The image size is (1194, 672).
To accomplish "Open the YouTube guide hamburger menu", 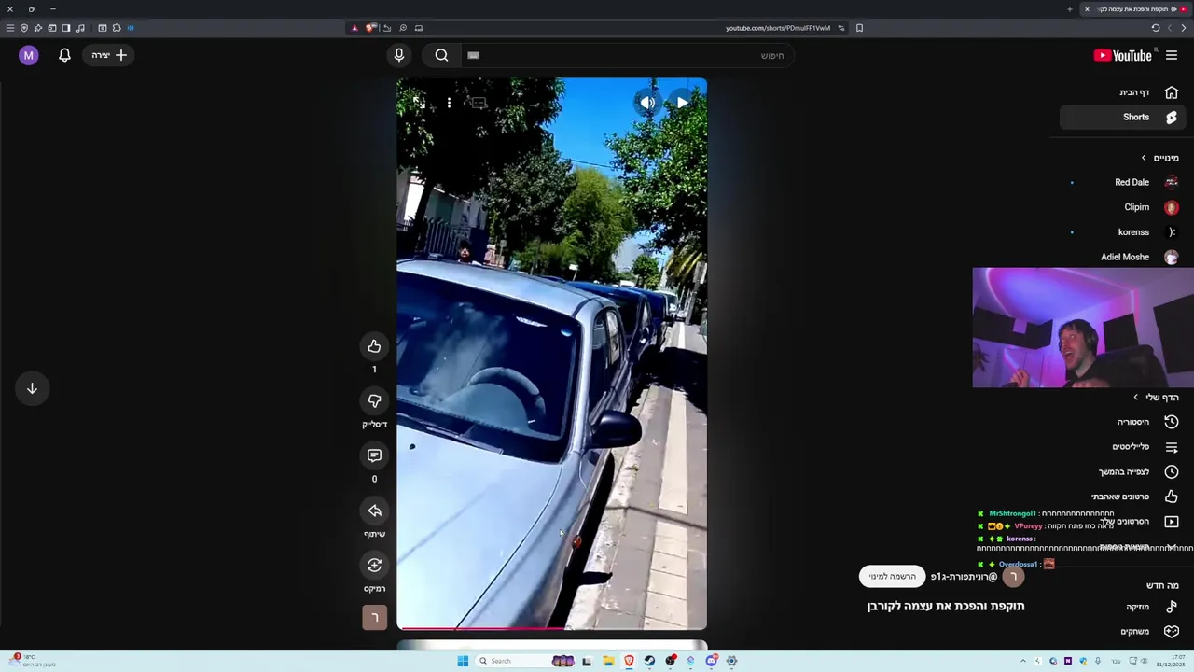I will point(1172,55).
